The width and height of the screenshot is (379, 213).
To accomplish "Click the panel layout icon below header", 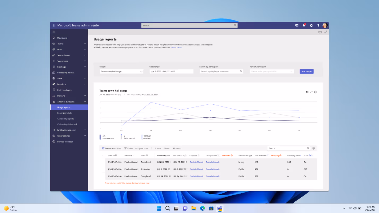I will [x=320, y=32].
